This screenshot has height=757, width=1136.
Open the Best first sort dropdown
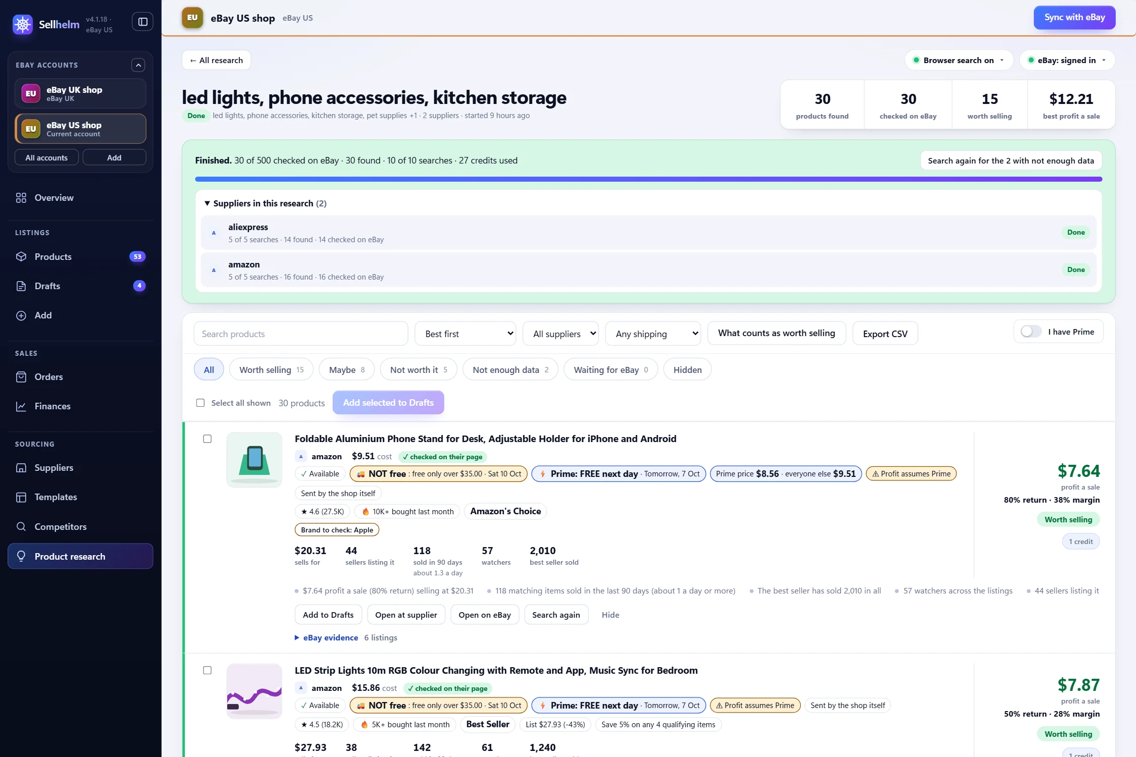tap(465, 334)
